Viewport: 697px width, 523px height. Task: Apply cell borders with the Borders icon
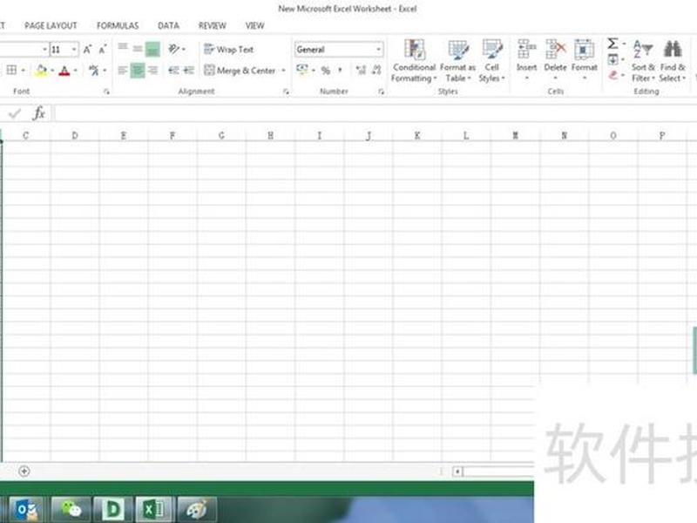11,71
